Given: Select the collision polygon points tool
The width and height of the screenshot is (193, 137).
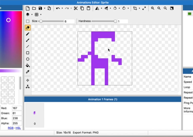Looking at the screenshot, I should coord(28,87).
